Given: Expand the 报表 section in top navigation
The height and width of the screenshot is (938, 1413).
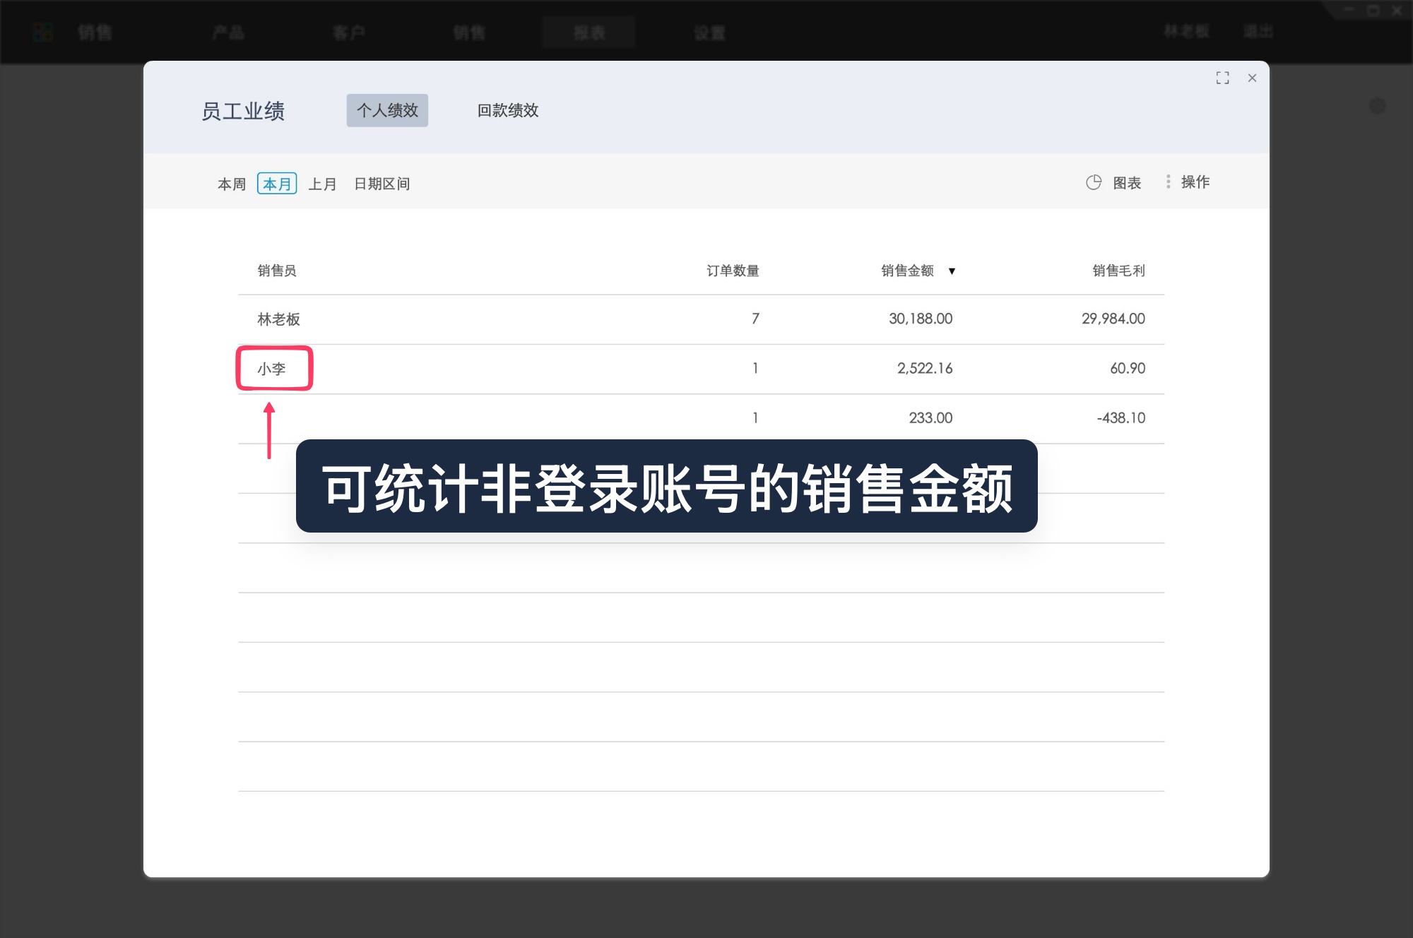Looking at the screenshot, I should [x=589, y=32].
